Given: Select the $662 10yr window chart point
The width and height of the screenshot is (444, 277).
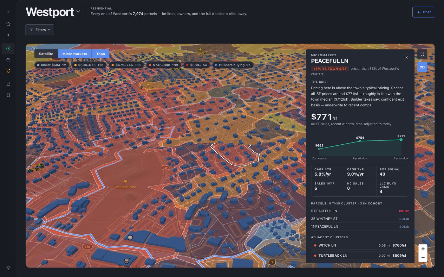Looking at the screenshot, I should click(x=319, y=149).
